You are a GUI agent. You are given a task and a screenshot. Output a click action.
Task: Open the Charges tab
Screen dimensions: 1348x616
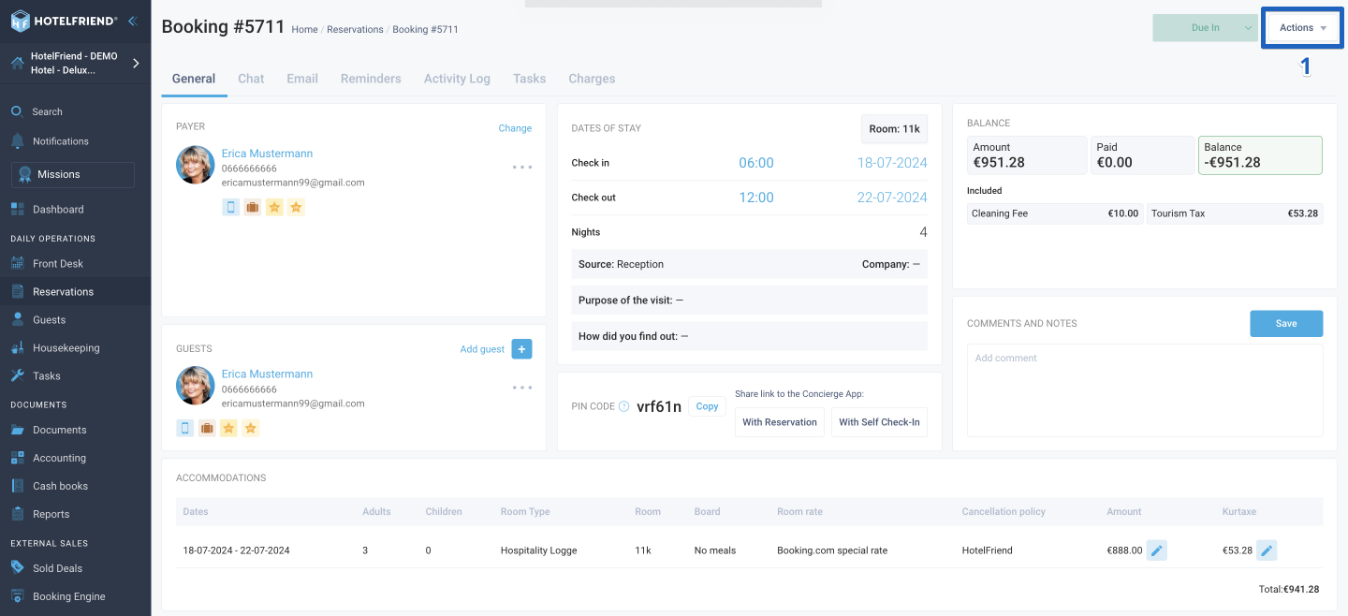[x=592, y=79]
